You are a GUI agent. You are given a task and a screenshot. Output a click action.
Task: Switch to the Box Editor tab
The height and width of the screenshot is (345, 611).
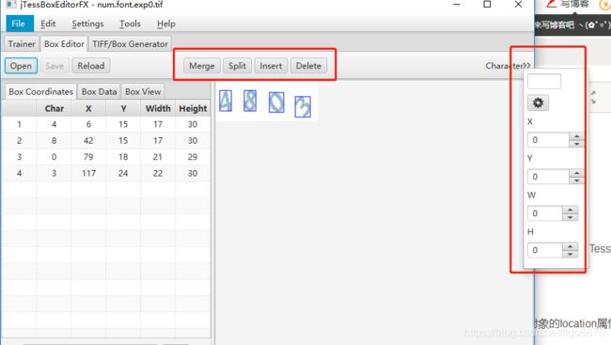(x=64, y=44)
